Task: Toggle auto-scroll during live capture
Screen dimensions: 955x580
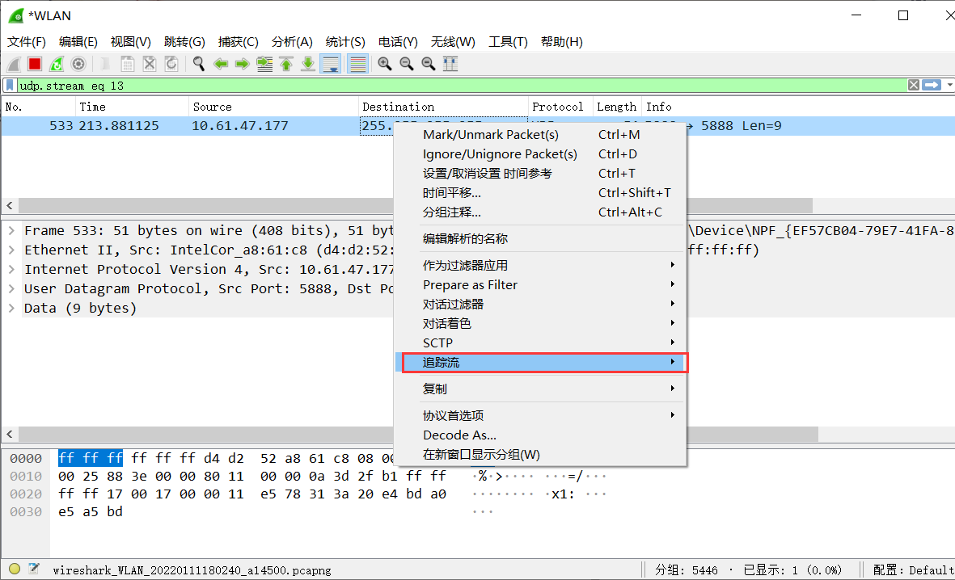Action: [331, 64]
